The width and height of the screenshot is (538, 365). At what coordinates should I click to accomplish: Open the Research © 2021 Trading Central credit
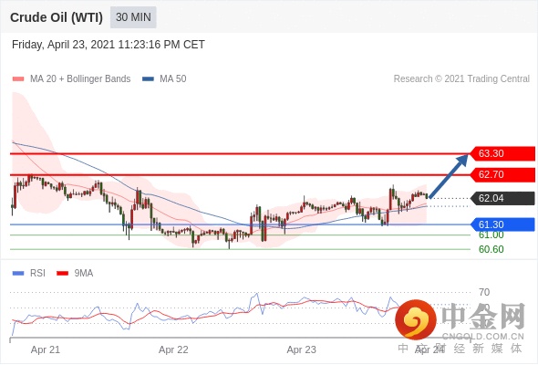pos(461,79)
